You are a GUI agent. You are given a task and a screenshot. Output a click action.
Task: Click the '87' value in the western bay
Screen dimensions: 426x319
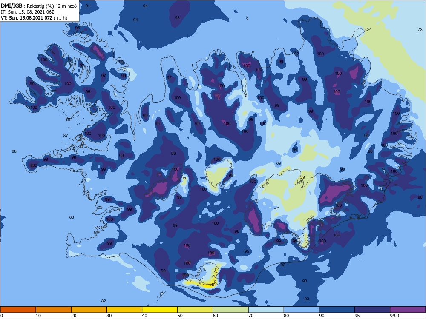[x=66, y=135]
